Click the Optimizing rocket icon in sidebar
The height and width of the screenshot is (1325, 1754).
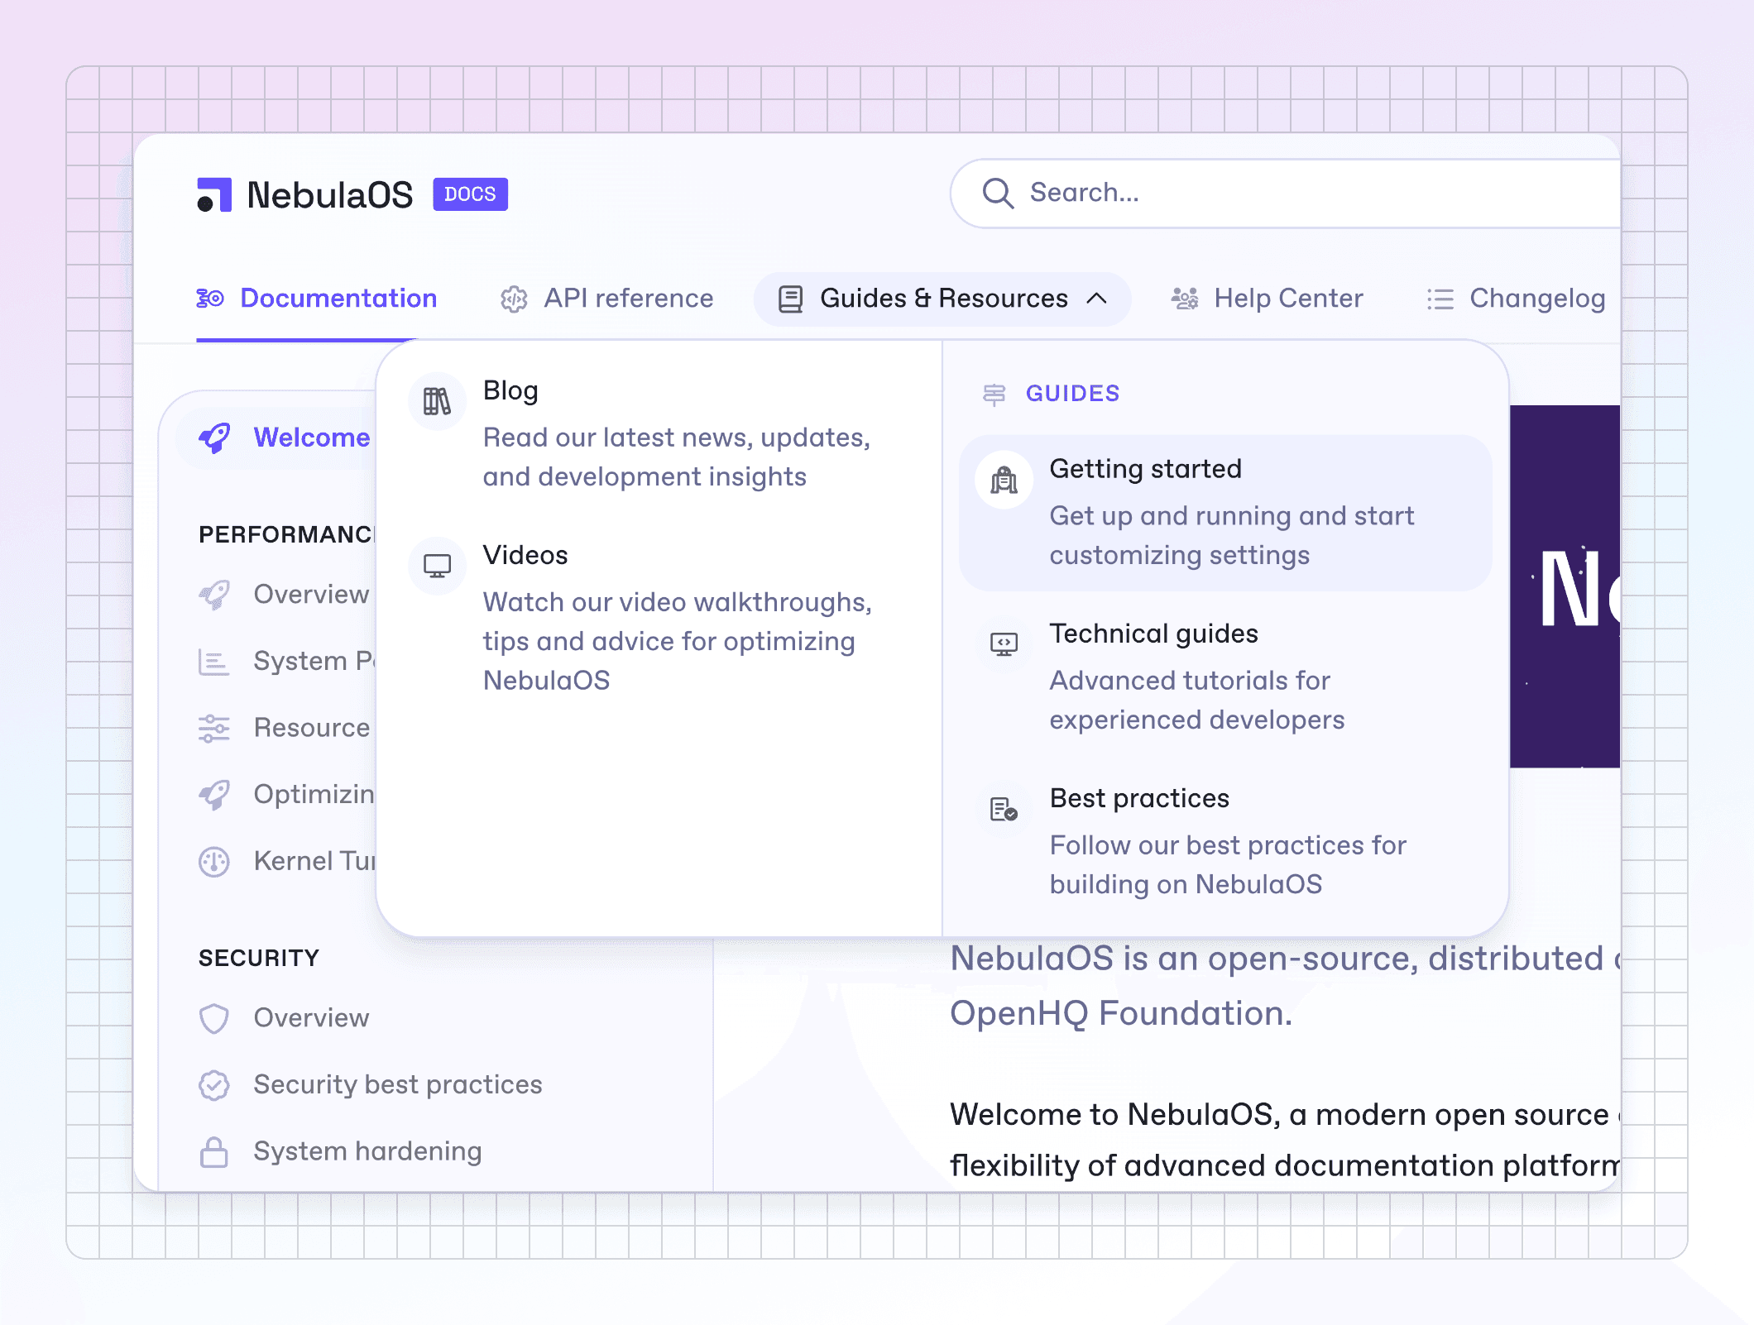(x=214, y=795)
